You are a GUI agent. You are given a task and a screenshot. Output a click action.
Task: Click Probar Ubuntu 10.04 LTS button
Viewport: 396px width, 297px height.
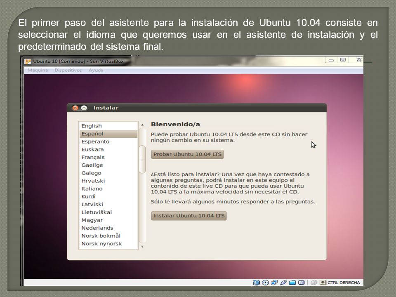187,154
